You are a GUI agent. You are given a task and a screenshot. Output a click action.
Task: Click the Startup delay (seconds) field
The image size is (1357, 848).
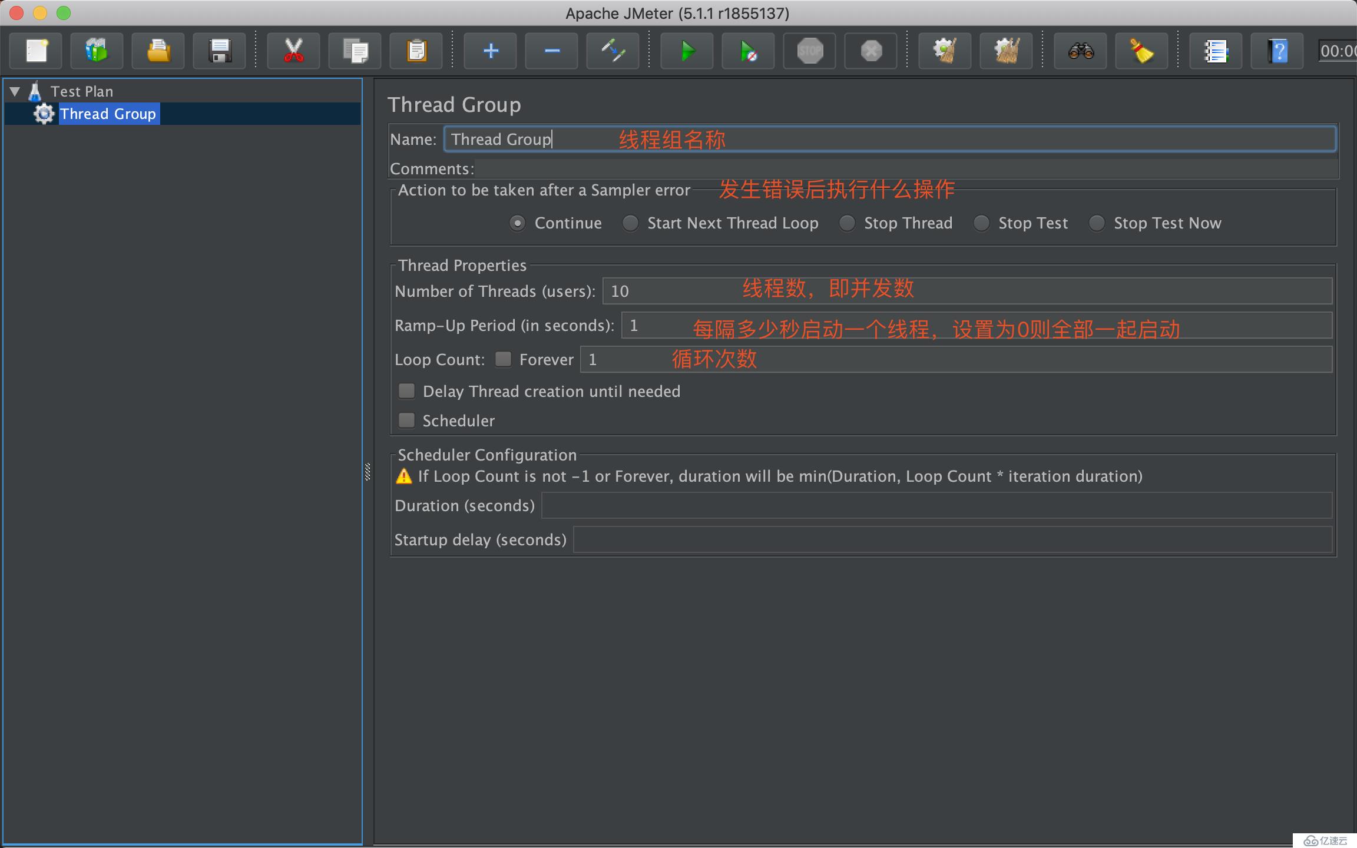953,539
